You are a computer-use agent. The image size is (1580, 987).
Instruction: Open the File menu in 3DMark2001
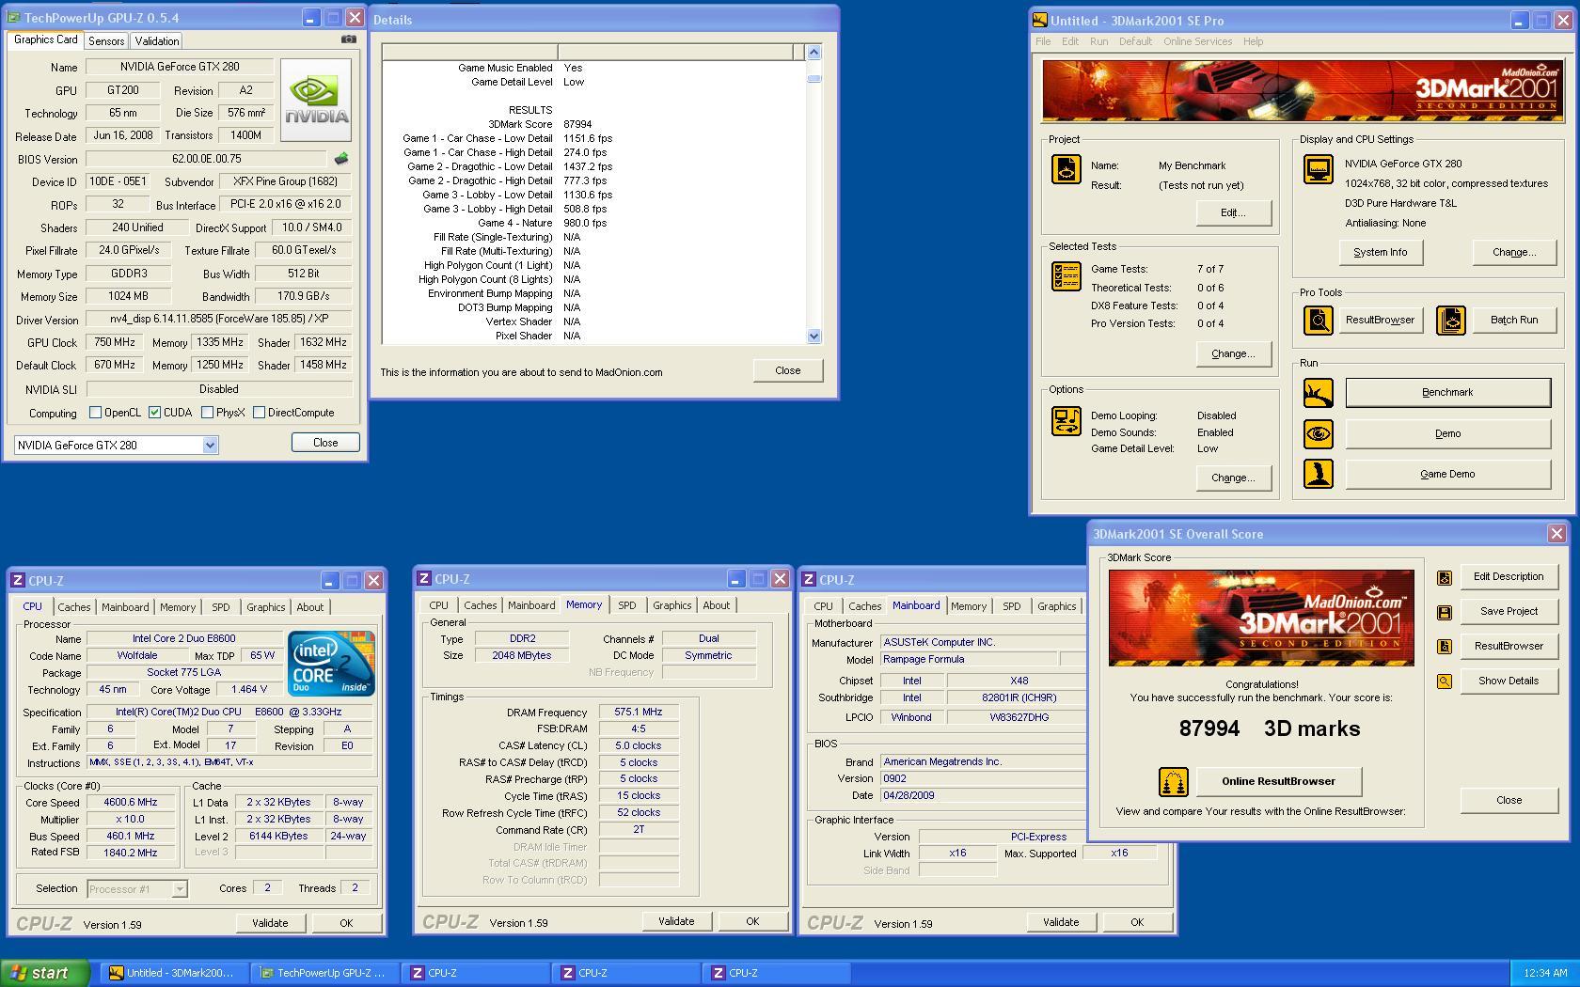point(1043,41)
